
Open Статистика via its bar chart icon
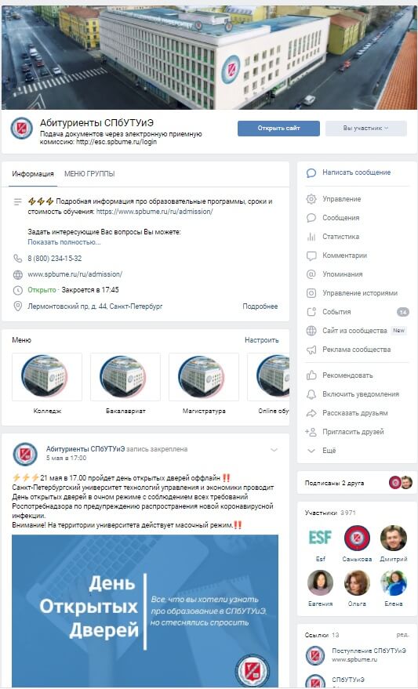click(x=311, y=237)
